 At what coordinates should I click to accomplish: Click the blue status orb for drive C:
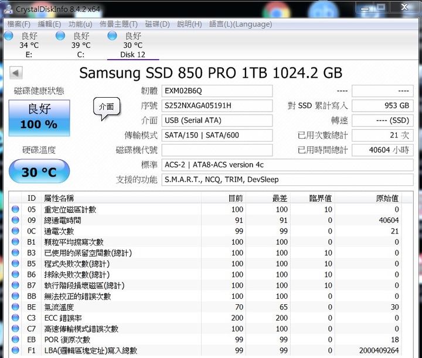coord(60,36)
